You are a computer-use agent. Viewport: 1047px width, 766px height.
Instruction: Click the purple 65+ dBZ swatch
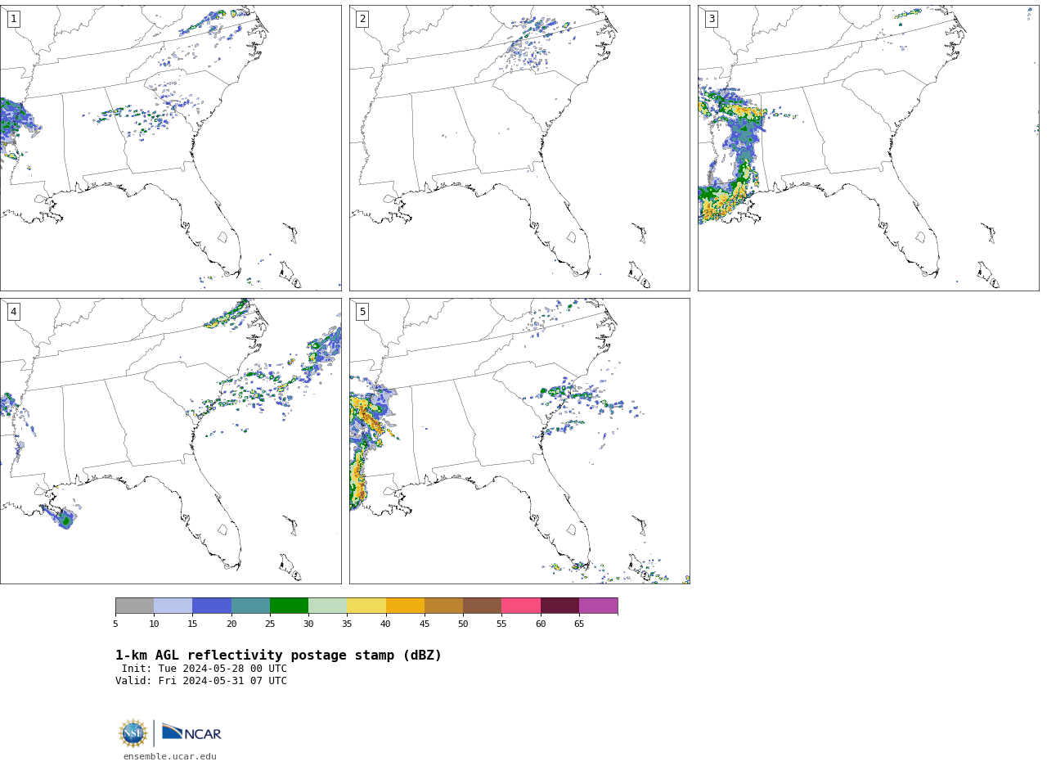coord(598,606)
